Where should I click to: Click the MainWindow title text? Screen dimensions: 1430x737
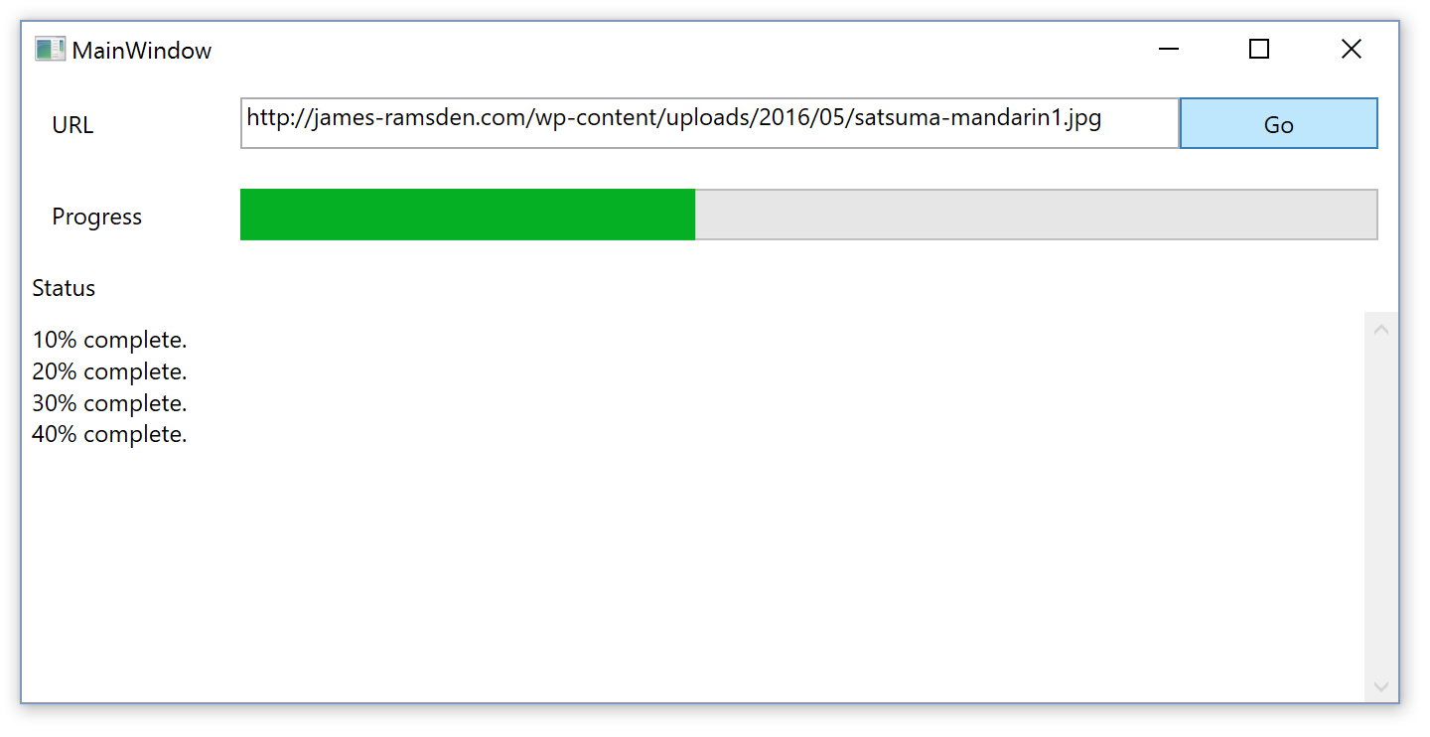(x=142, y=50)
